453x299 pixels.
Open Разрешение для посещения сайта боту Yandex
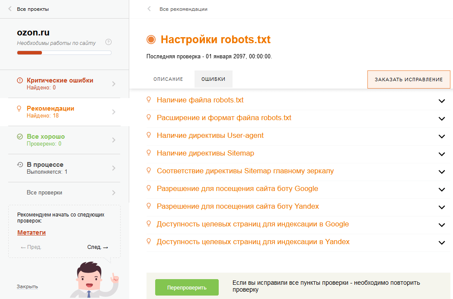click(238, 206)
